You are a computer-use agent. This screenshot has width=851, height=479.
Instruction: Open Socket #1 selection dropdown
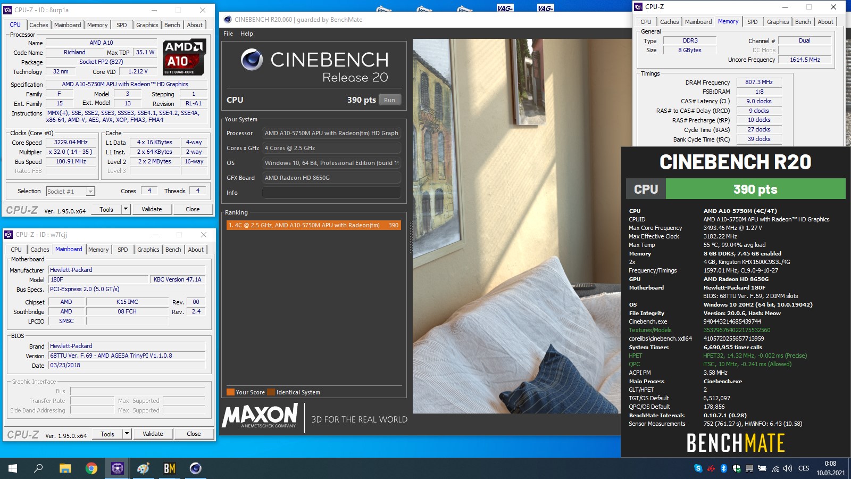tap(70, 191)
